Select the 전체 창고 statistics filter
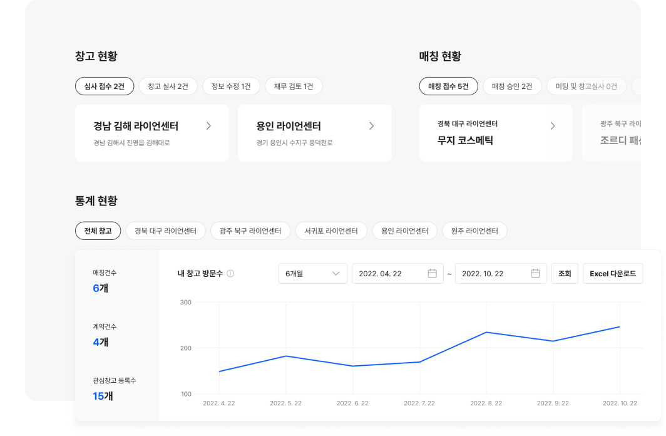The image size is (666, 436). tap(98, 231)
